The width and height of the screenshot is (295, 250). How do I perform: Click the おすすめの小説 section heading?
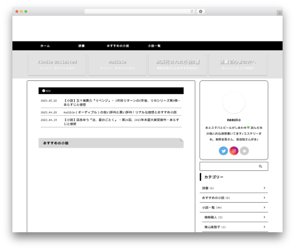click(111, 143)
